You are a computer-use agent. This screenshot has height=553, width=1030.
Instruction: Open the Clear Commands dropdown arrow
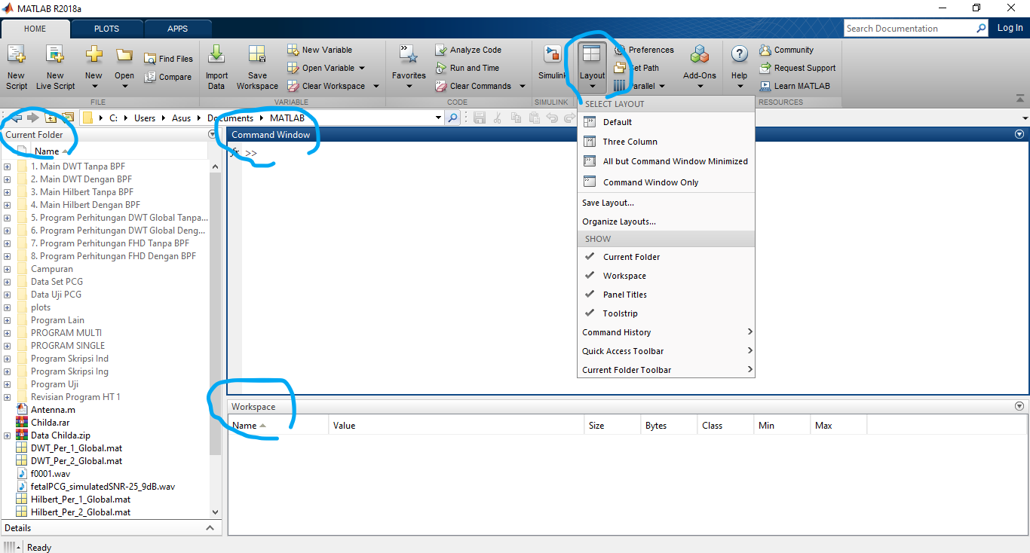pyautogui.click(x=523, y=86)
